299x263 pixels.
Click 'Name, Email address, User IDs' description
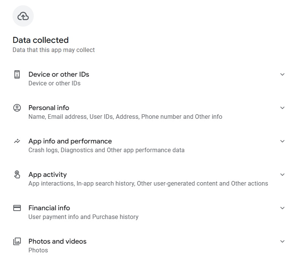[125, 117]
